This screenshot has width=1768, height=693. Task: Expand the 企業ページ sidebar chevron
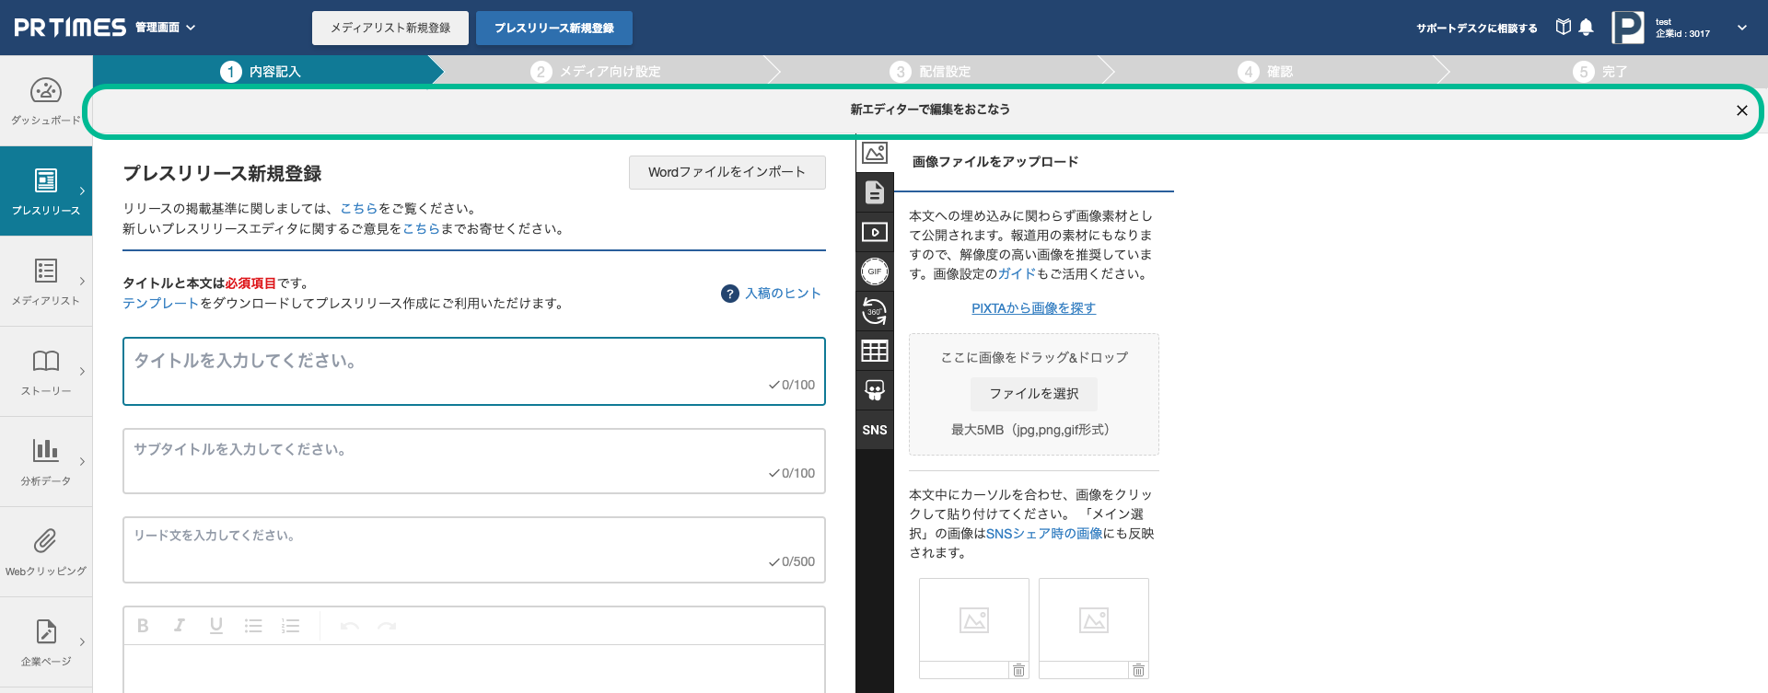[x=82, y=642]
